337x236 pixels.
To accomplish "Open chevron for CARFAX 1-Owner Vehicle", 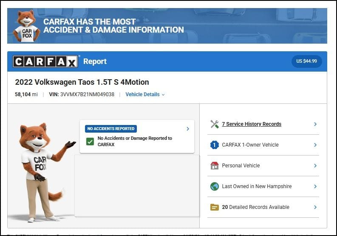I will point(315,145).
